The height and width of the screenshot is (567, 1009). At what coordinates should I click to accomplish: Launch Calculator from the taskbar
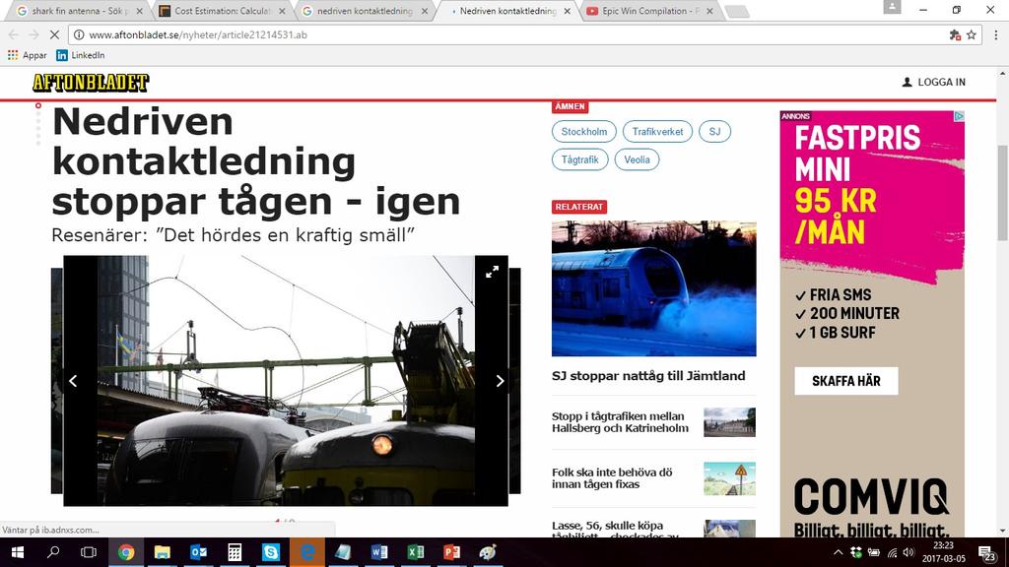235,552
